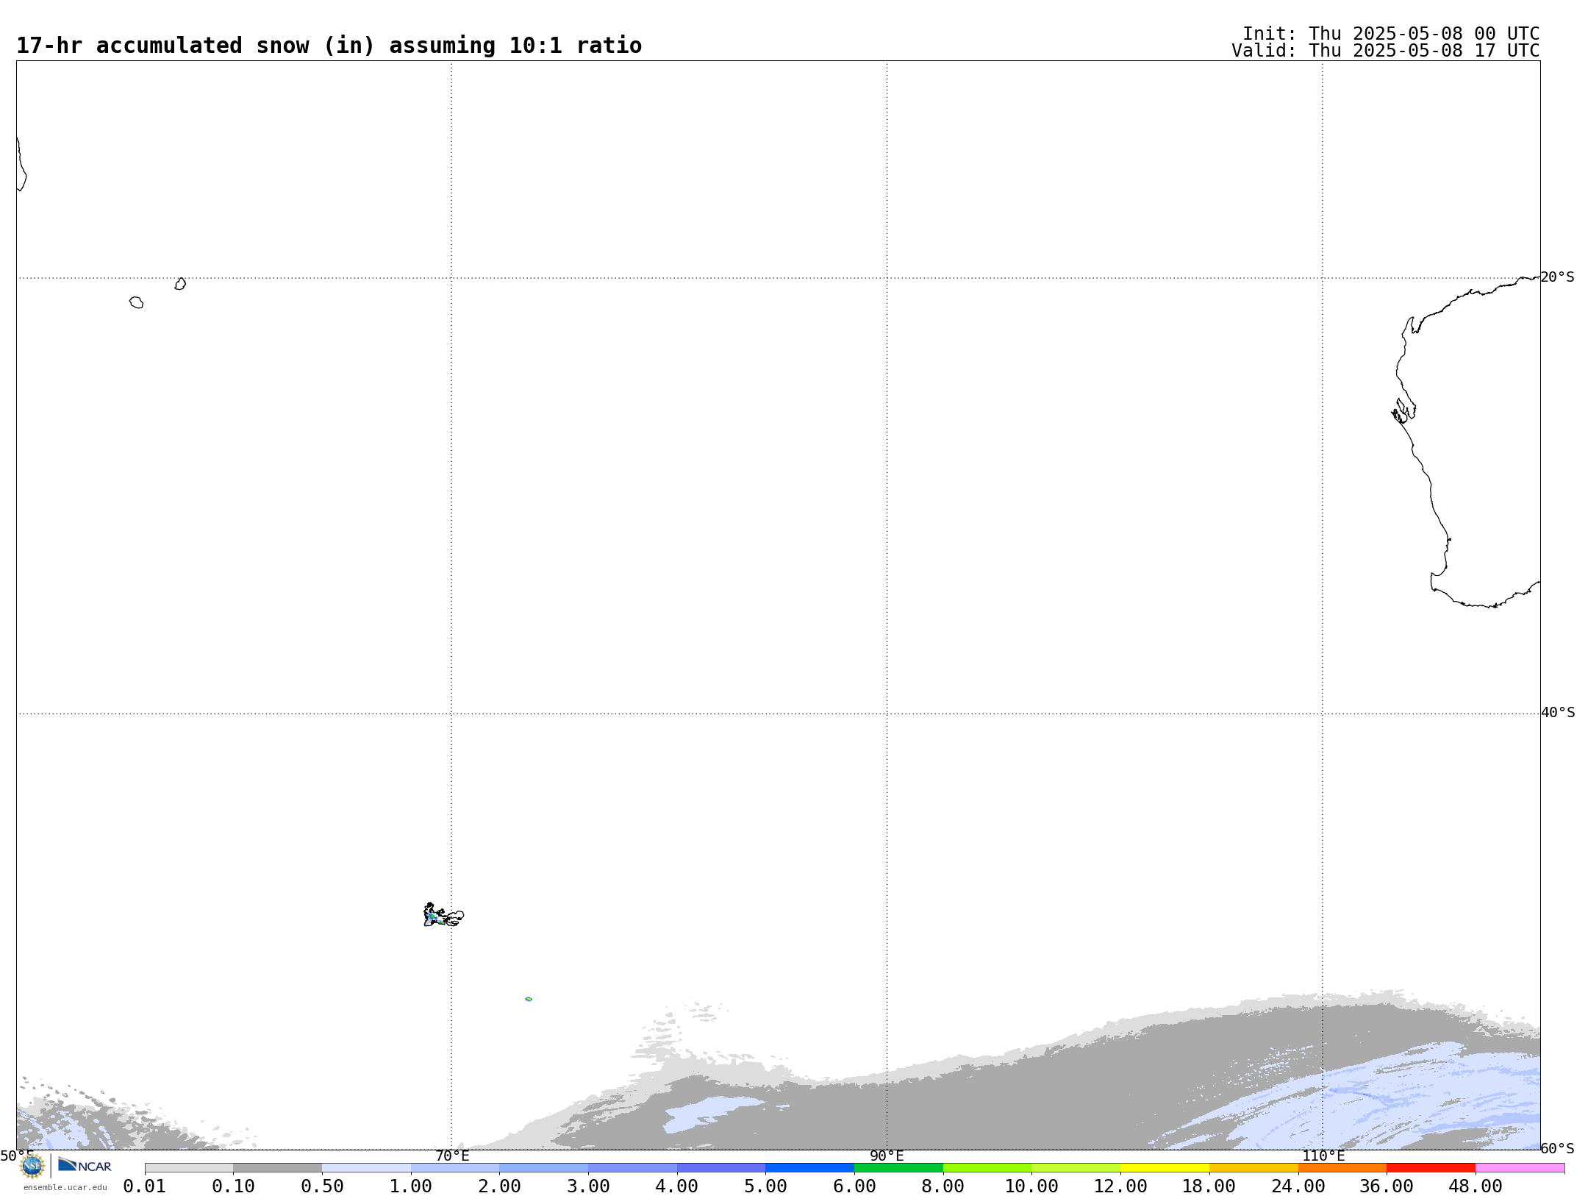1588x1196 pixels.
Task: Click the 'Init: Thu 2025-05-08 00 UTC' text
Action: coord(1391,34)
